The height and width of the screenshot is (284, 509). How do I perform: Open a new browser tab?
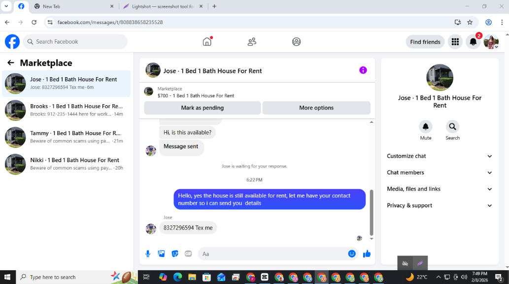[x=214, y=6]
